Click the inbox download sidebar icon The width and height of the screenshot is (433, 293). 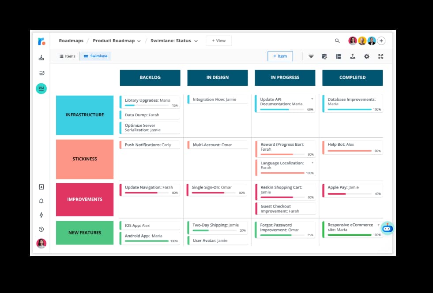[x=41, y=58]
